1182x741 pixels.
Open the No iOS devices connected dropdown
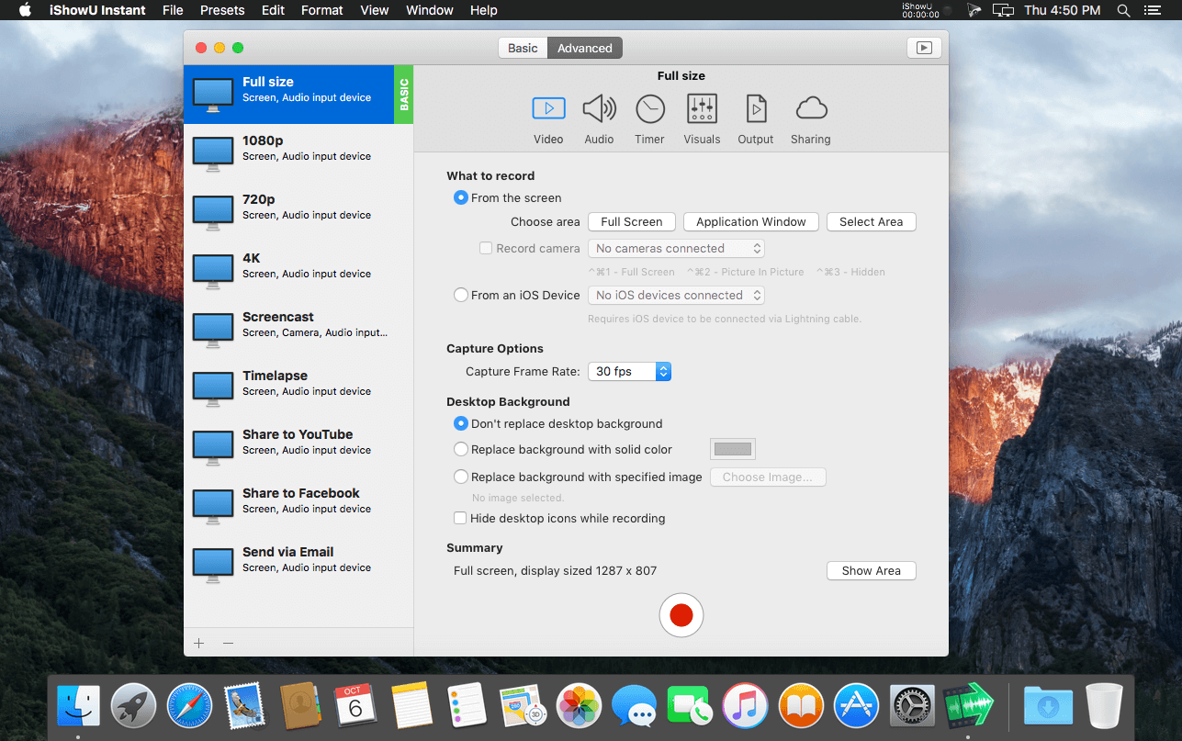[676, 296]
